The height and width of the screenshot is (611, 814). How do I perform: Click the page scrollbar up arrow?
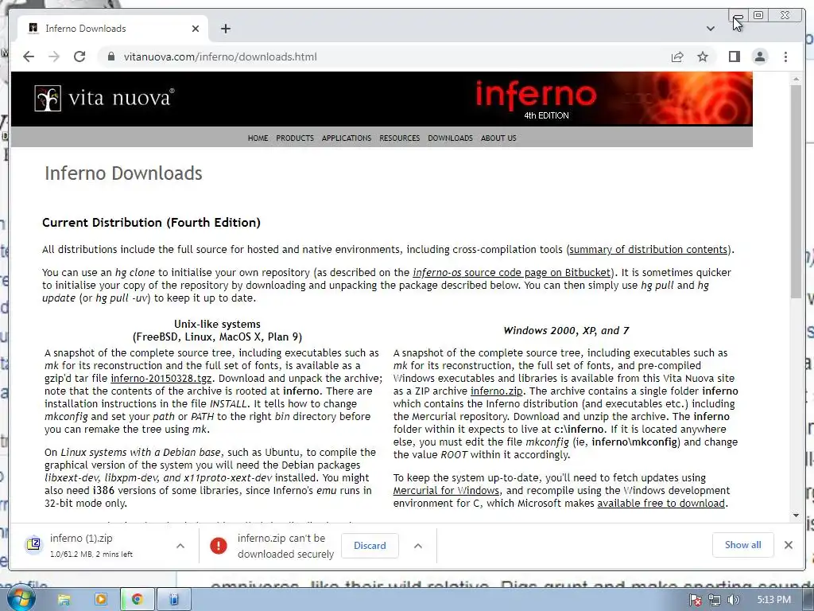click(x=796, y=79)
